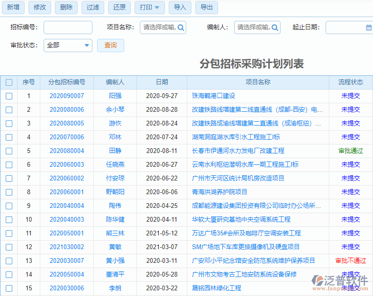Click the search icon in 编制人 field

coord(275,27)
